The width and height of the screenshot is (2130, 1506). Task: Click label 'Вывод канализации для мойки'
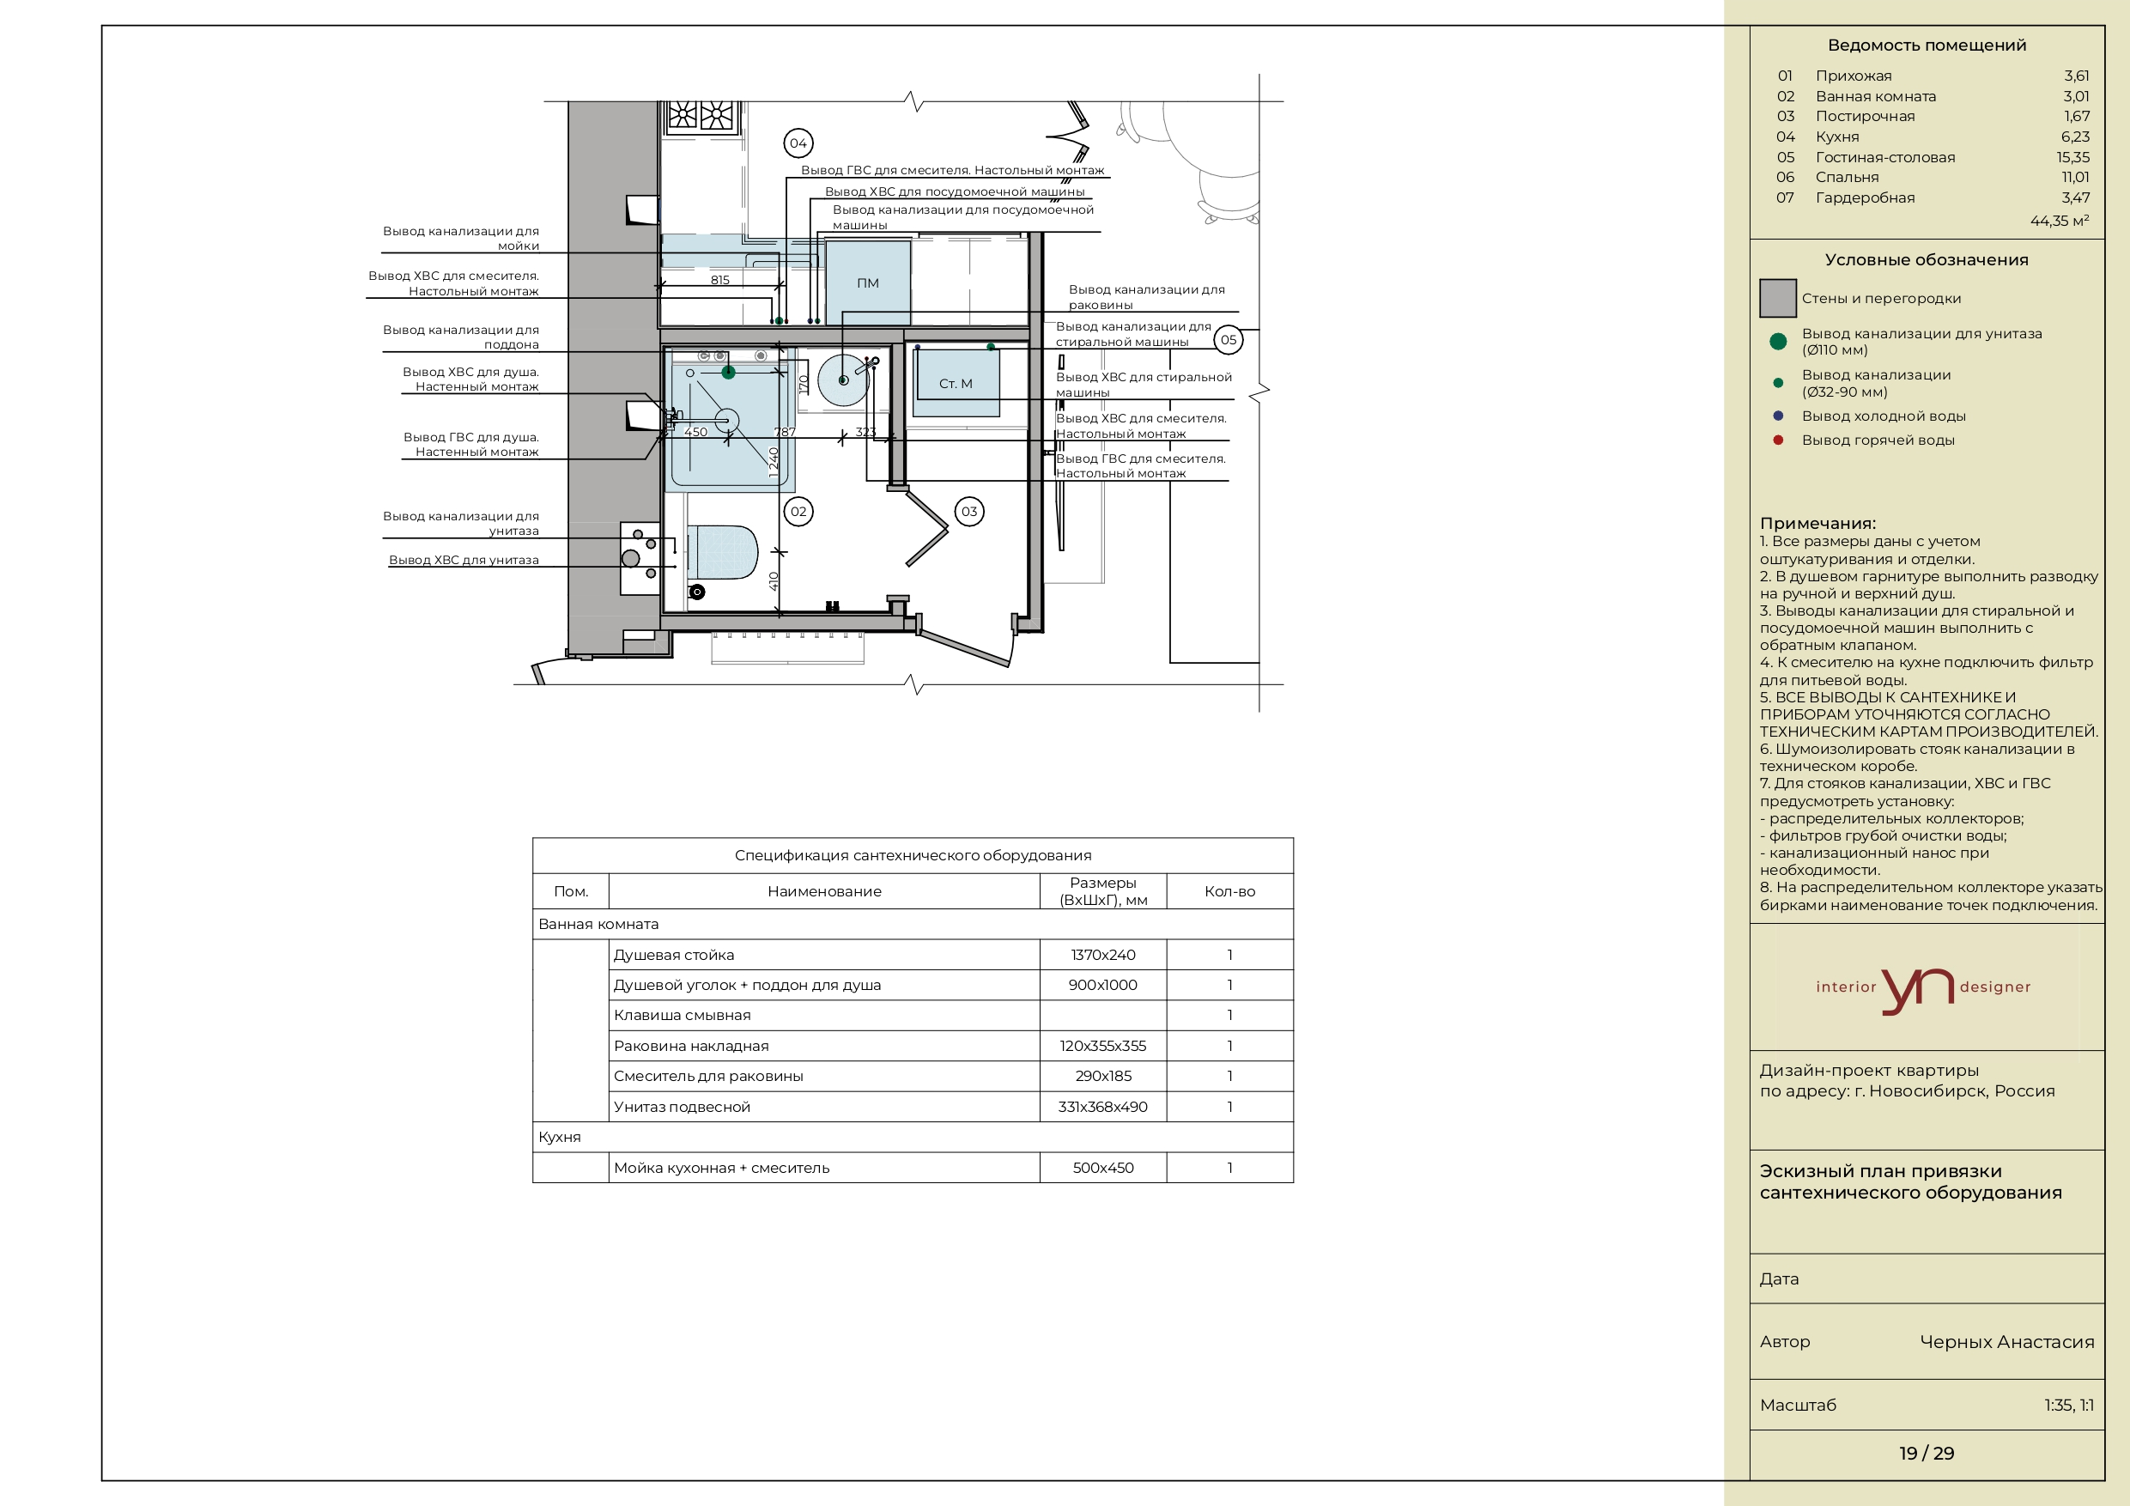click(461, 239)
